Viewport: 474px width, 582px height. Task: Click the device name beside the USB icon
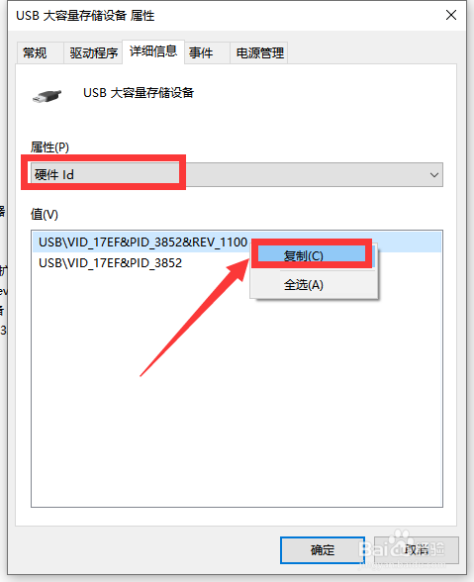(139, 93)
